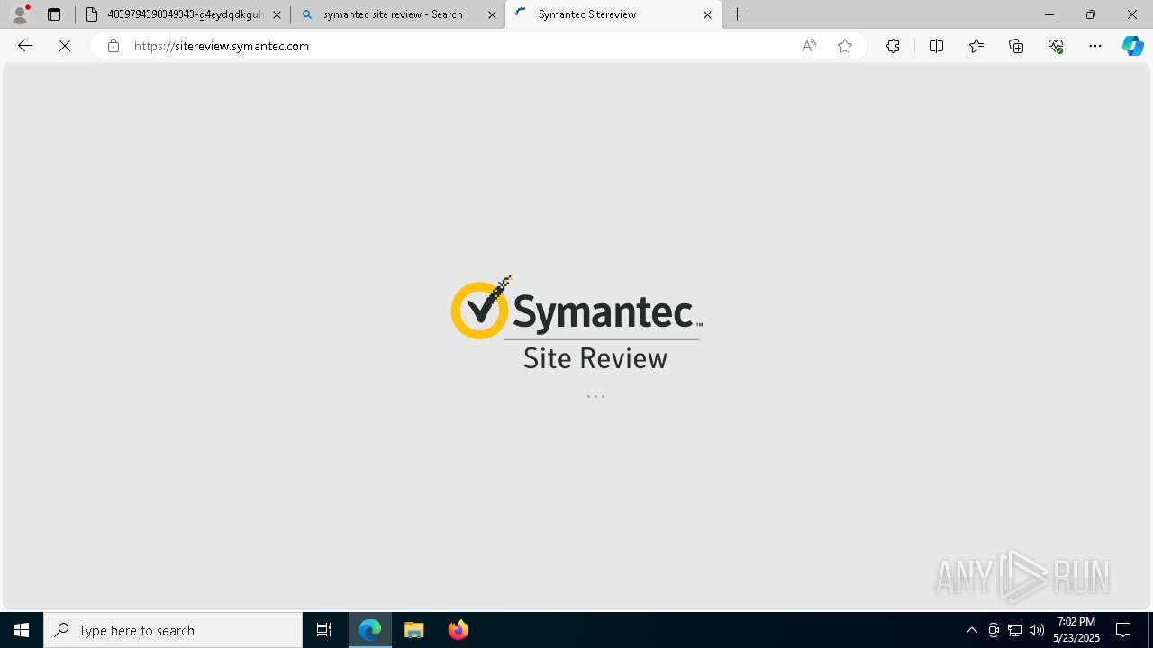The image size is (1153, 648).
Task: Show hidden system tray icons
Action: coord(971,630)
